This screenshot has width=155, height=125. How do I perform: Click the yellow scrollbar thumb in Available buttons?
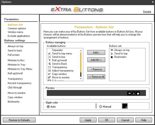click(81, 62)
